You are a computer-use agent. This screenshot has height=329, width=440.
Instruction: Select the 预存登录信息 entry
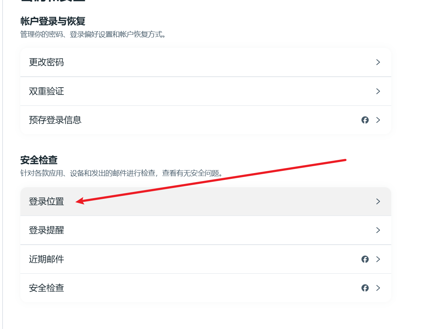[x=55, y=120]
